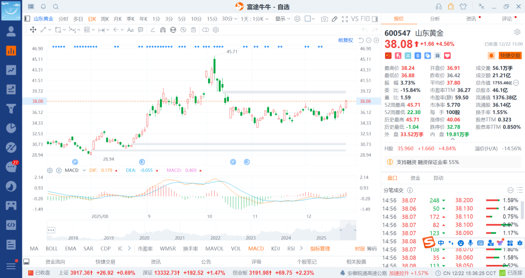Toggle the overlay compare double-circle icon

point(206,30)
